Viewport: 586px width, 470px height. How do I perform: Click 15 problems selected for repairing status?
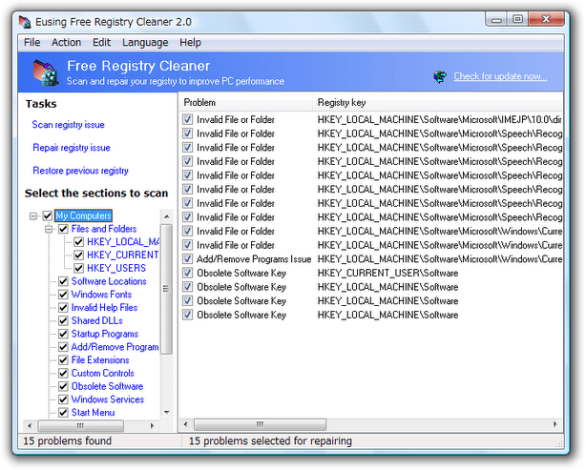pyautogui.click(x=270, y=440)
